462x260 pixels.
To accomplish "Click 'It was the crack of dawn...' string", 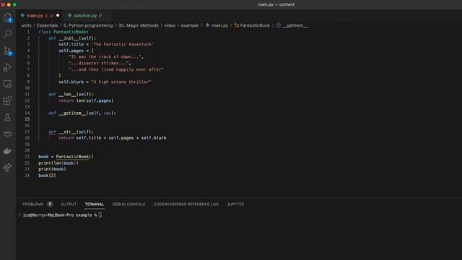I will [x=105, y=56].
